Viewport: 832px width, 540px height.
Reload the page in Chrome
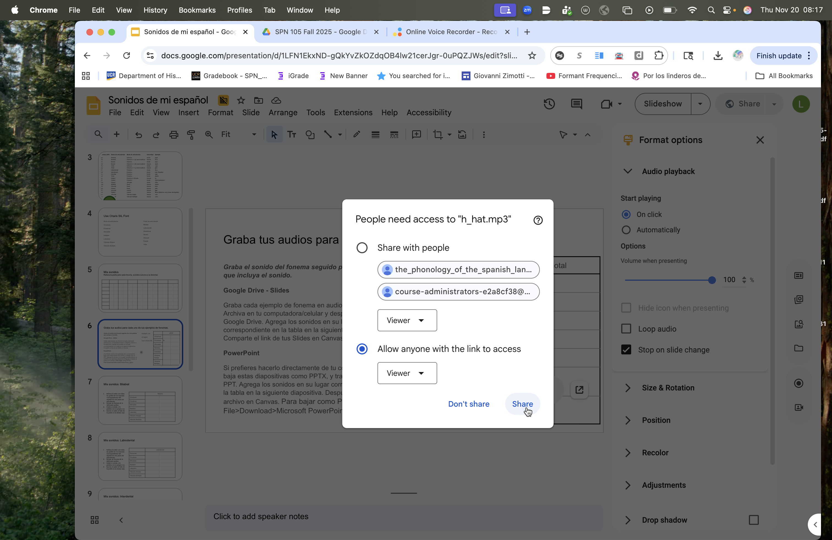(x=127, y=56)
